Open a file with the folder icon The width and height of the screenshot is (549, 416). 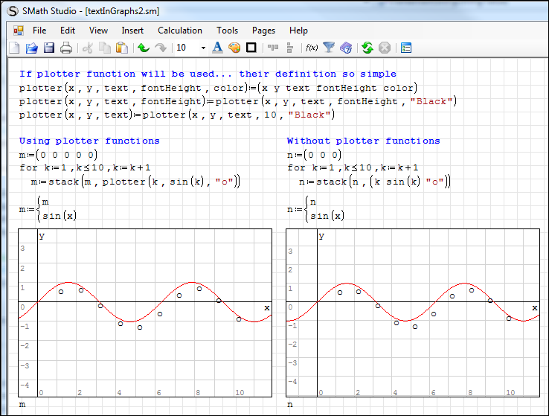pos(31,48)
